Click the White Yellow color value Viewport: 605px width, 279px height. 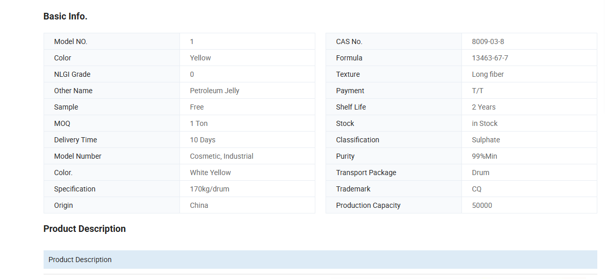pyautogui.click(x=210, y=173)
